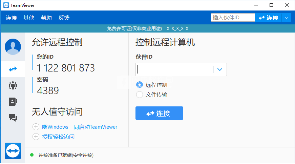295x164 pixels.
Task: Click your ID number 1 122 801 873
Action: pos(66,68)
